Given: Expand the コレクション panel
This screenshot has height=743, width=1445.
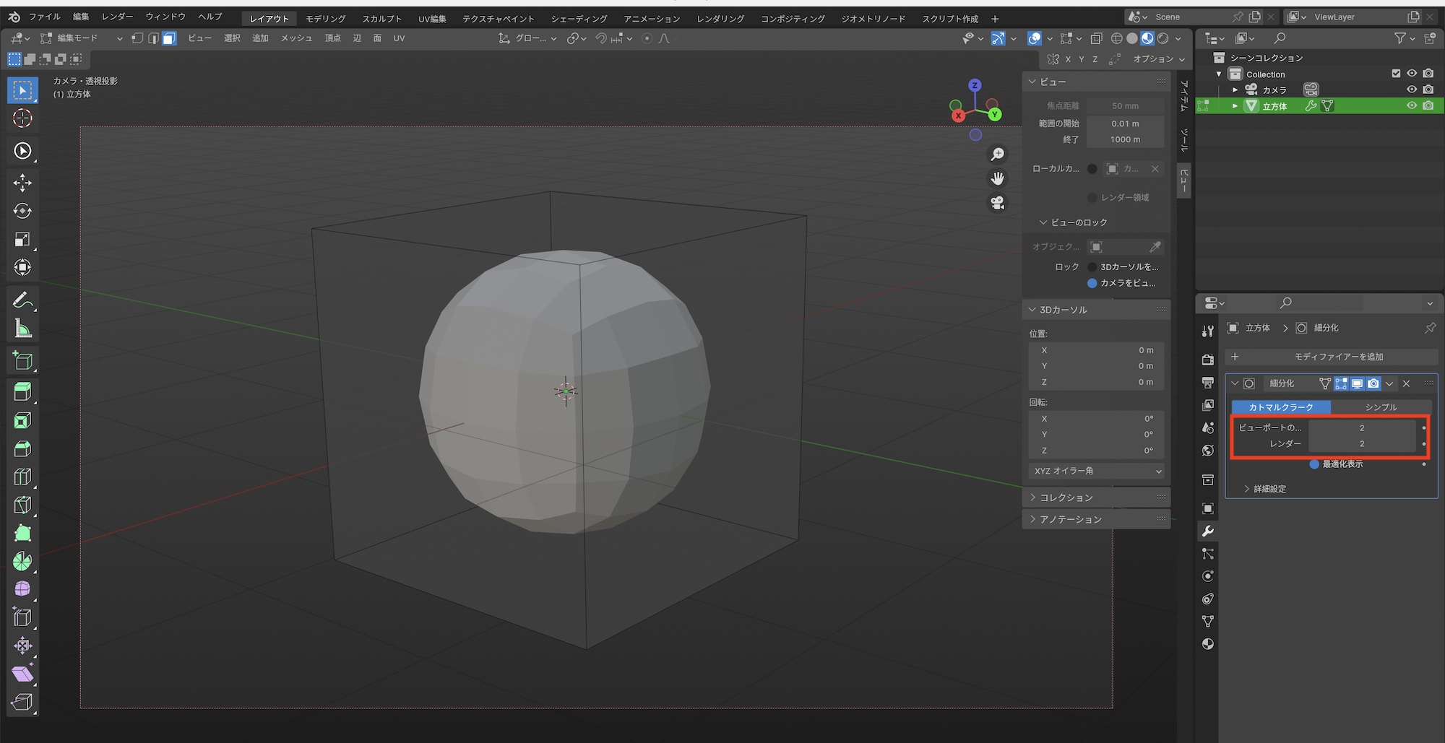Looking at the screenshot, I should (x=1066, y=497).
